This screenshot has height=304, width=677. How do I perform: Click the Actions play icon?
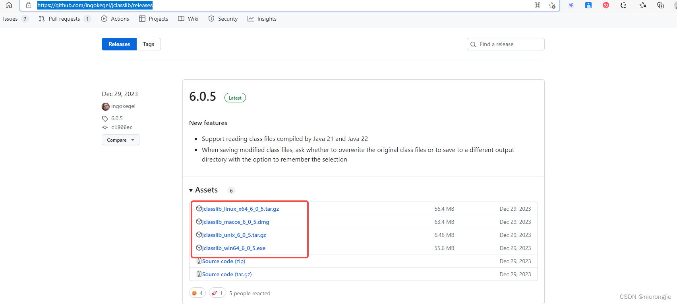[104, 19]
